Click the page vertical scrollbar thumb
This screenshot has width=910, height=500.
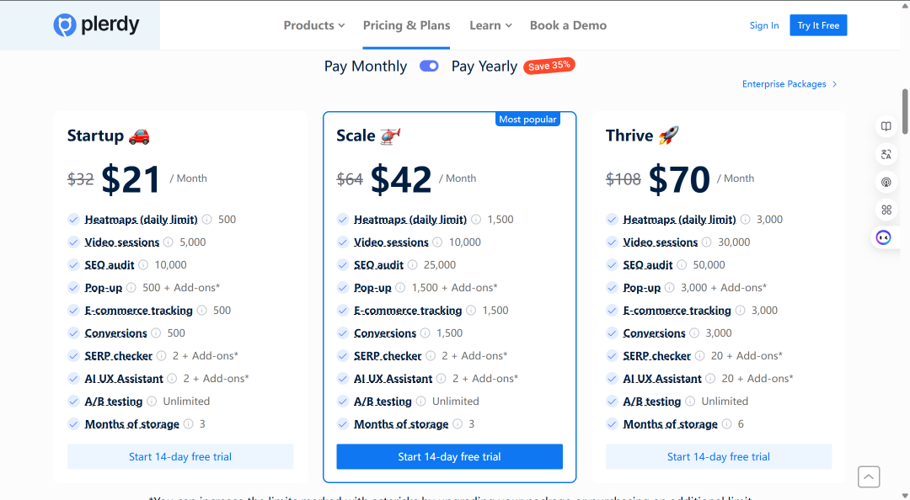[x=905, y=112]
